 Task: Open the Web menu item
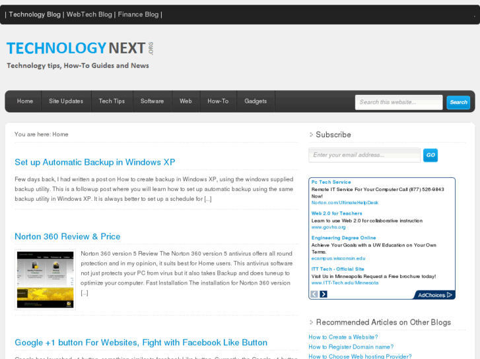186,101
